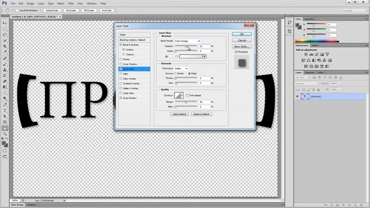Add a Levels adjustment
The height and width of the screenshot is (208, 370).
pyautogui.click(x=311, y=54)
